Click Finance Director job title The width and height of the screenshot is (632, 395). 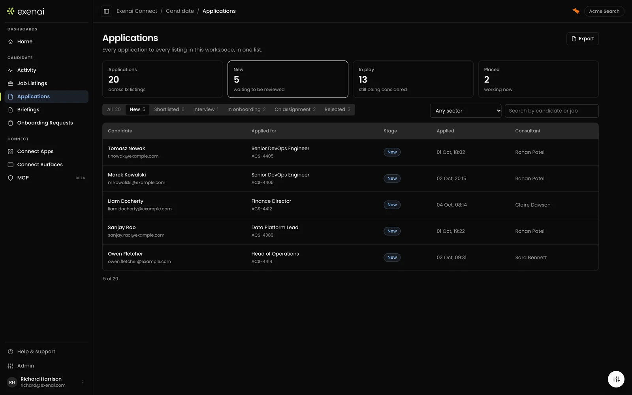pyautogui.click(x=271, y=201)
